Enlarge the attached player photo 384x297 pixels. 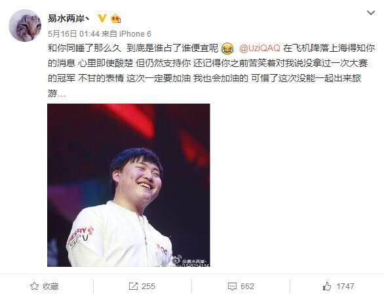pyautogui.click(x=128, y=185)
